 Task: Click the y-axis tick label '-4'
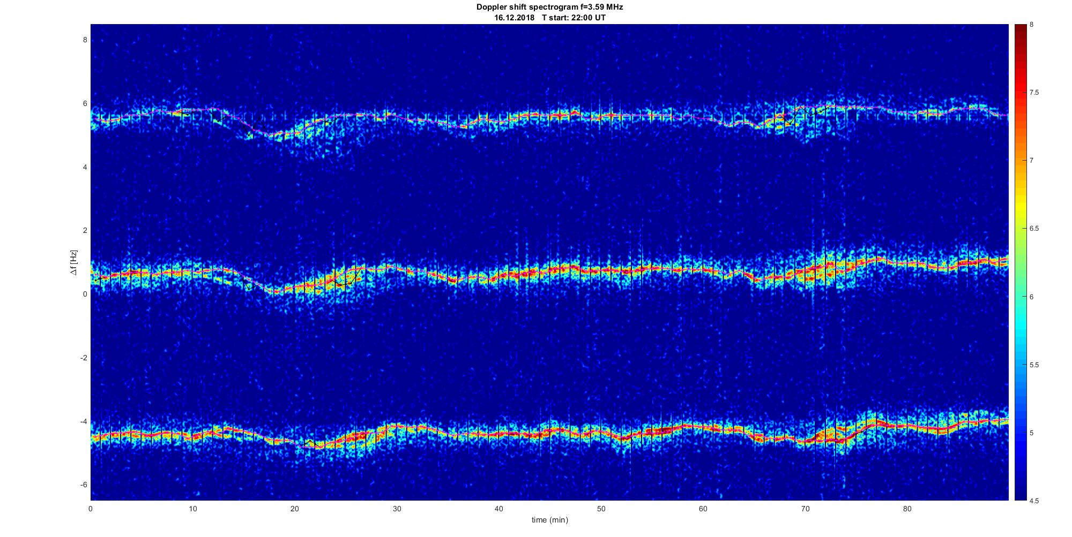[84, 421]
